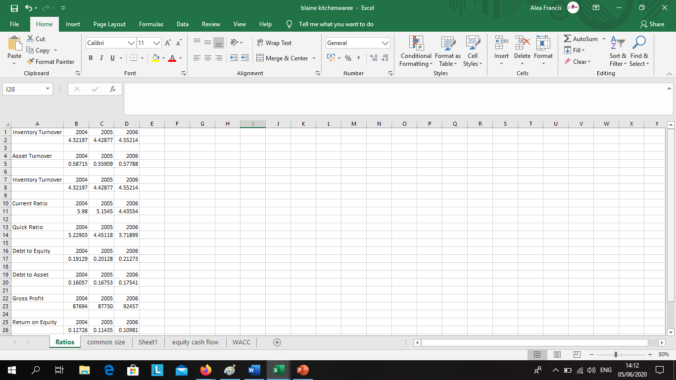Viewport: 676px width, 380px height.
Task: Decrease indent icon
Action: (234, 58)
